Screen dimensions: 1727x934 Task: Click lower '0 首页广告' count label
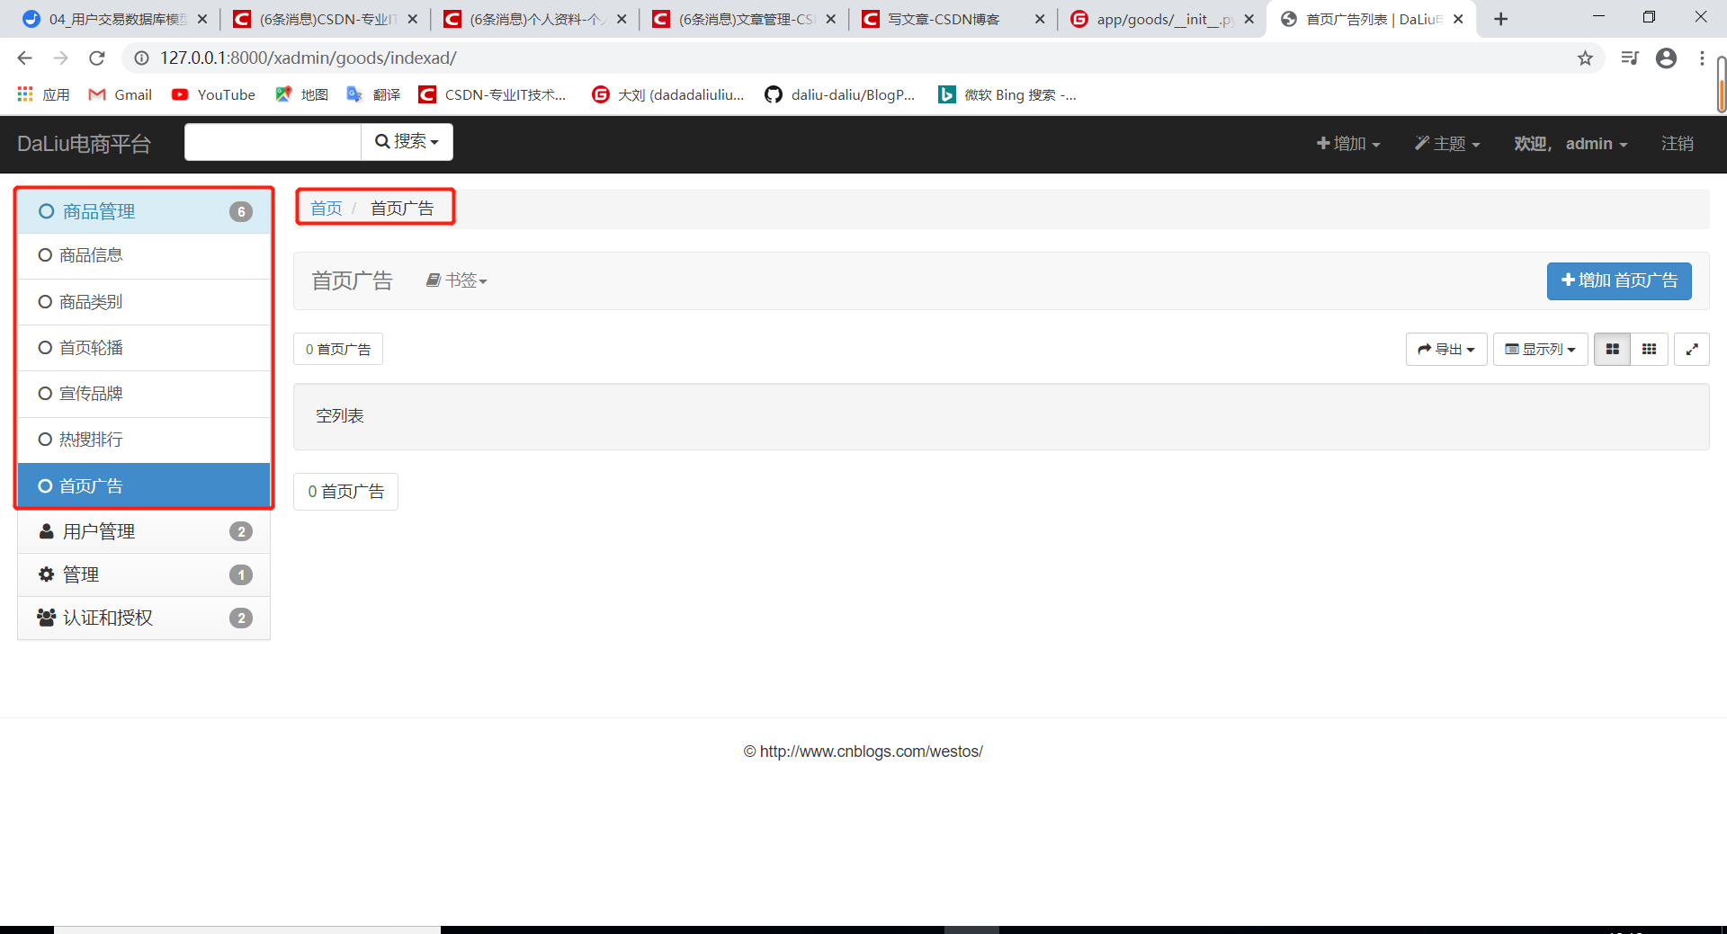[346, 492]
